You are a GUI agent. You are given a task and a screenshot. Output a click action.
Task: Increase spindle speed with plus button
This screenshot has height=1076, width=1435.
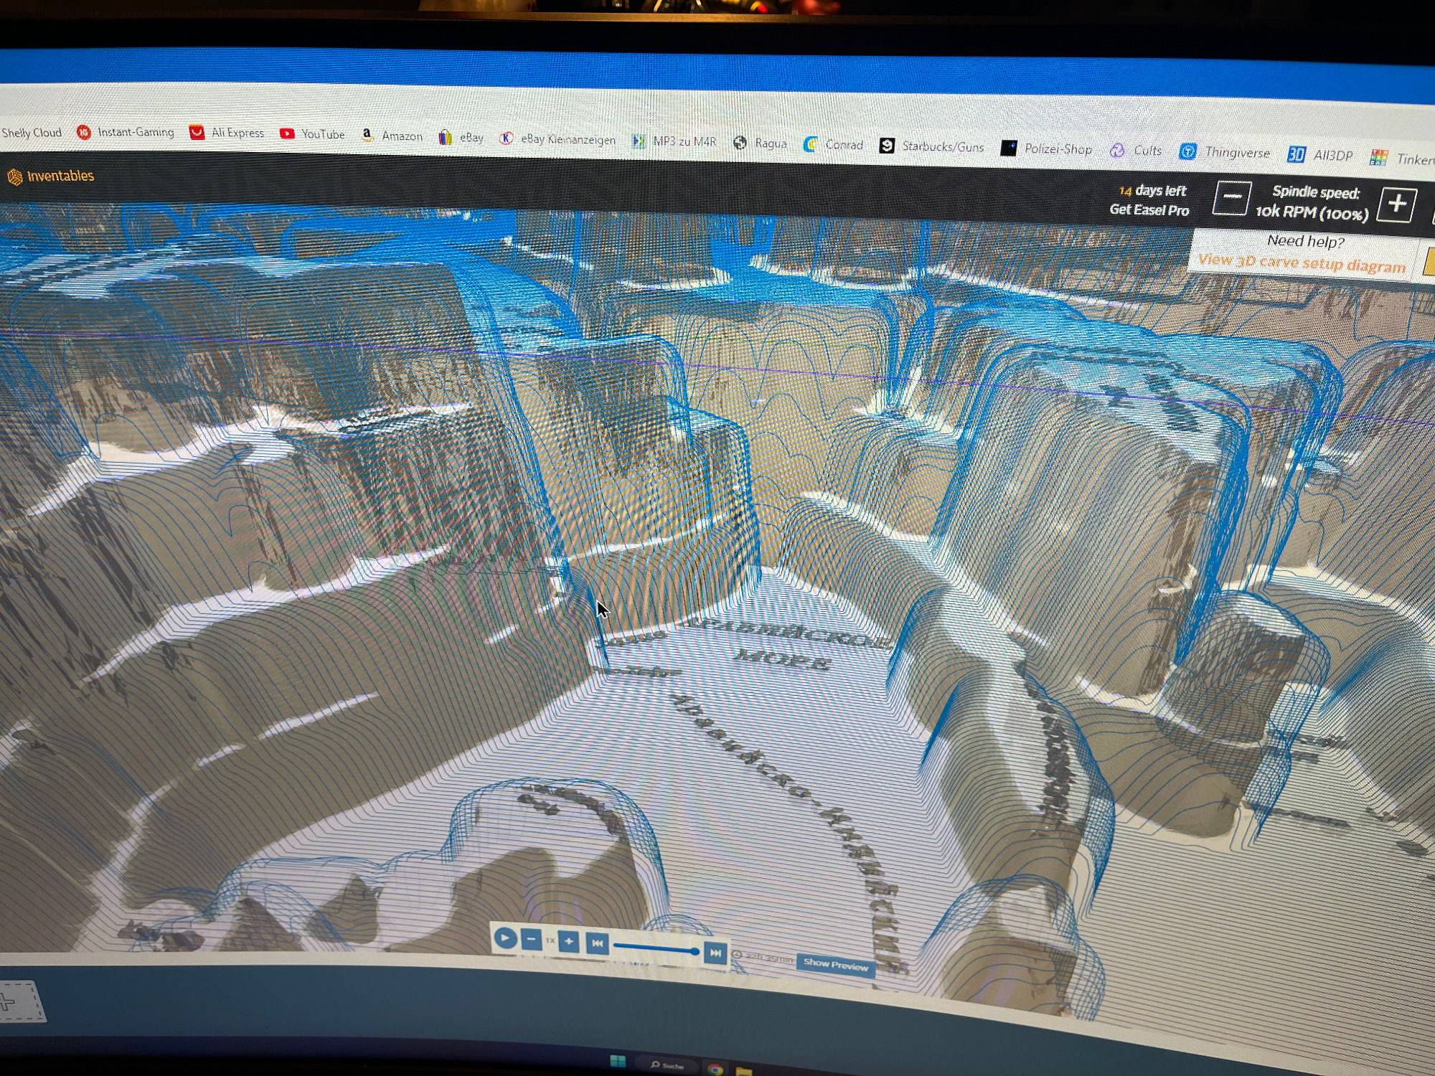[x=1396, y=204]
